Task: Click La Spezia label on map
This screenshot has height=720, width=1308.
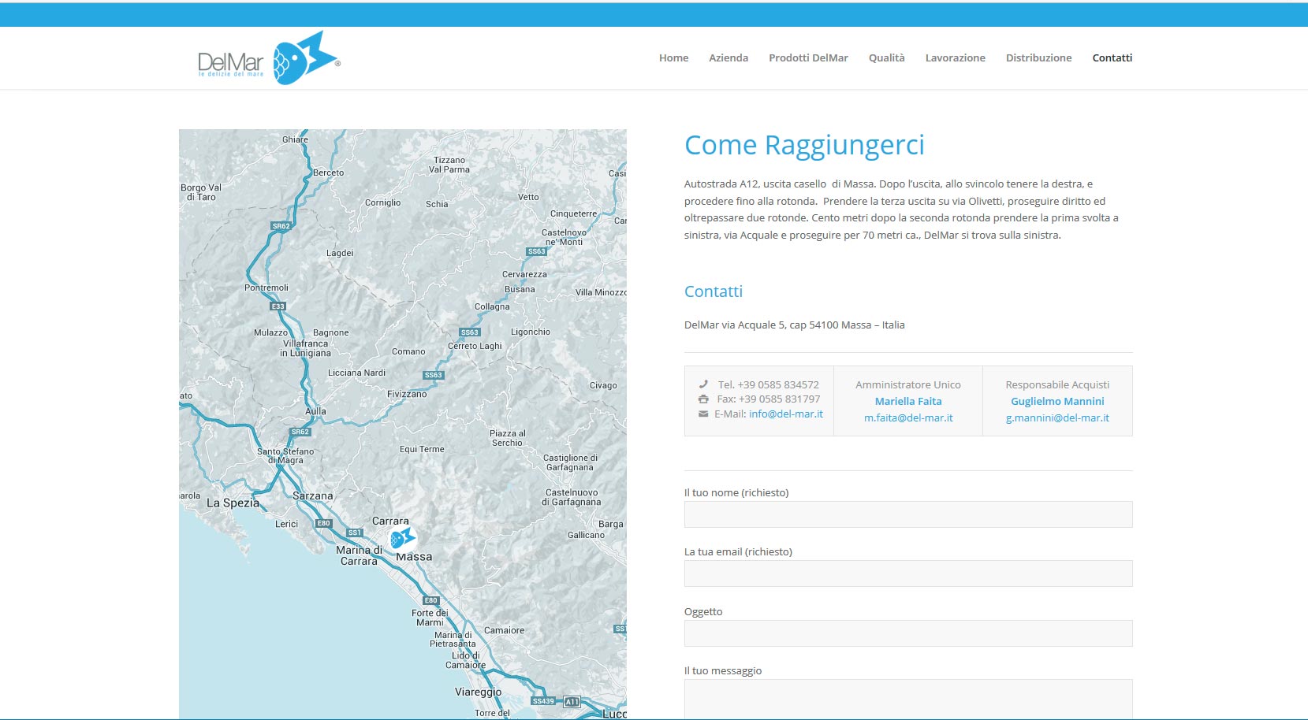Action: pos(233,503)
